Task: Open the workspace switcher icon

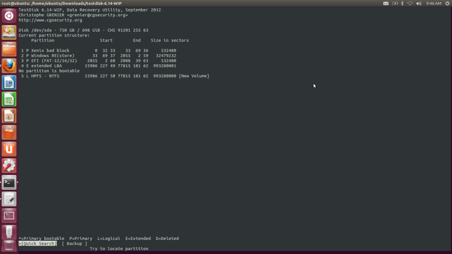Action: coord(9,216)
